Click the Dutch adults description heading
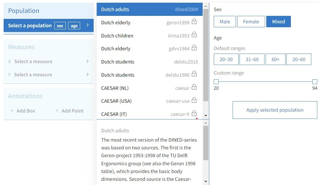320x185 pixels. tap(115, 131)
